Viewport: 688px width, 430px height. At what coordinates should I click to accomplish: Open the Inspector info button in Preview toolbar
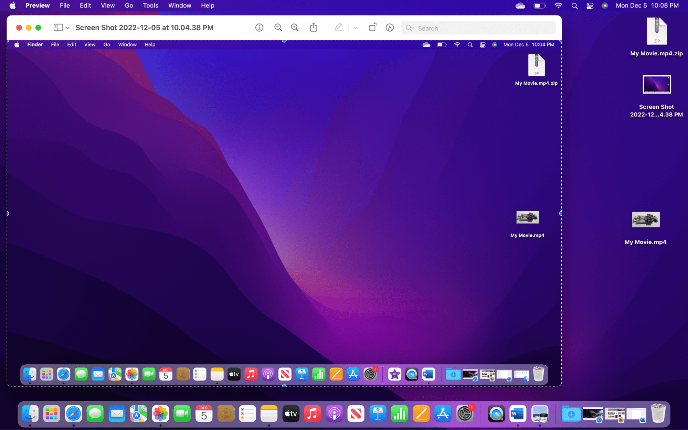[259, 28]
